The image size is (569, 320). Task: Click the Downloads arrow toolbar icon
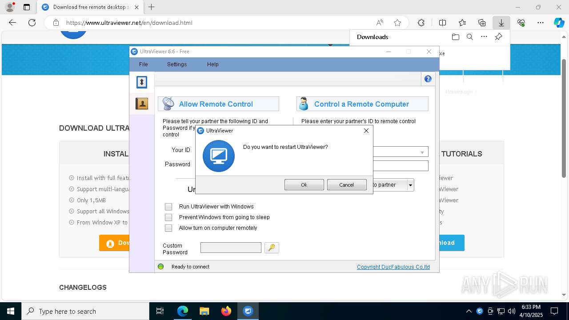click(501, 23)
